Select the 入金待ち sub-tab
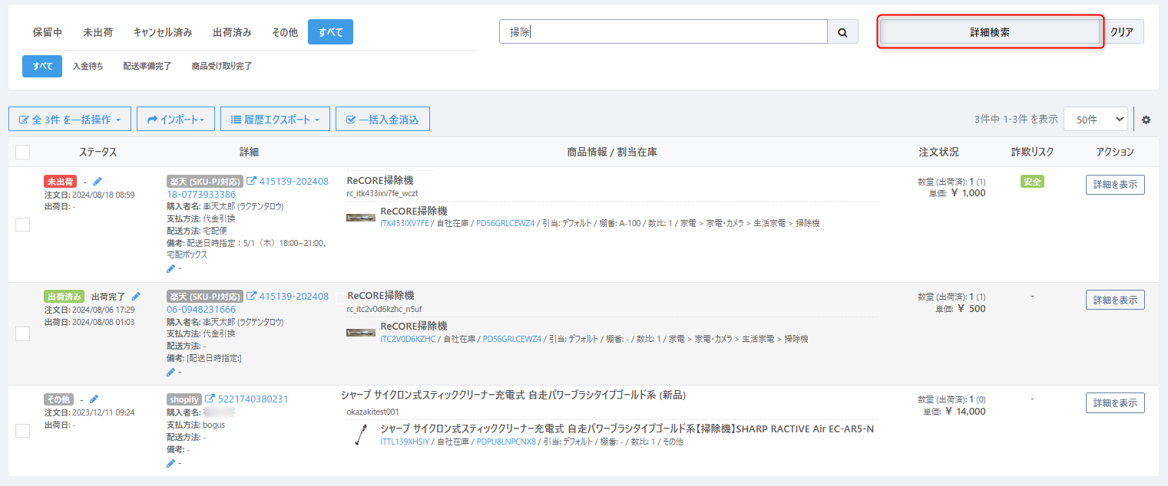The image size is (1168, 486). [x=88, y=67]
